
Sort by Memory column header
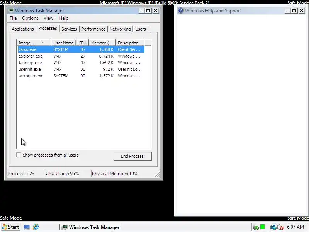coord(102,43)
